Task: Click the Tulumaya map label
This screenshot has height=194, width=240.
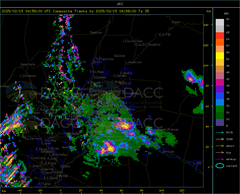Action: [x=100, y=77]
